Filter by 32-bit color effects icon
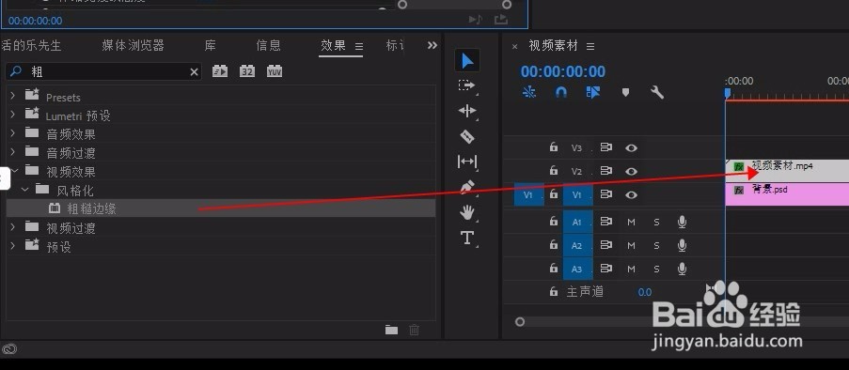 [x=247, y=71]
